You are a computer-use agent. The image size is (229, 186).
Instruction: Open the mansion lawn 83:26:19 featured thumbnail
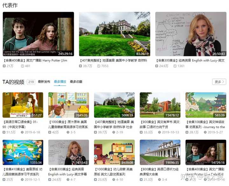pos(114,34)
